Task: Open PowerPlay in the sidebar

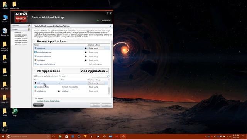Action: point(19,32)
